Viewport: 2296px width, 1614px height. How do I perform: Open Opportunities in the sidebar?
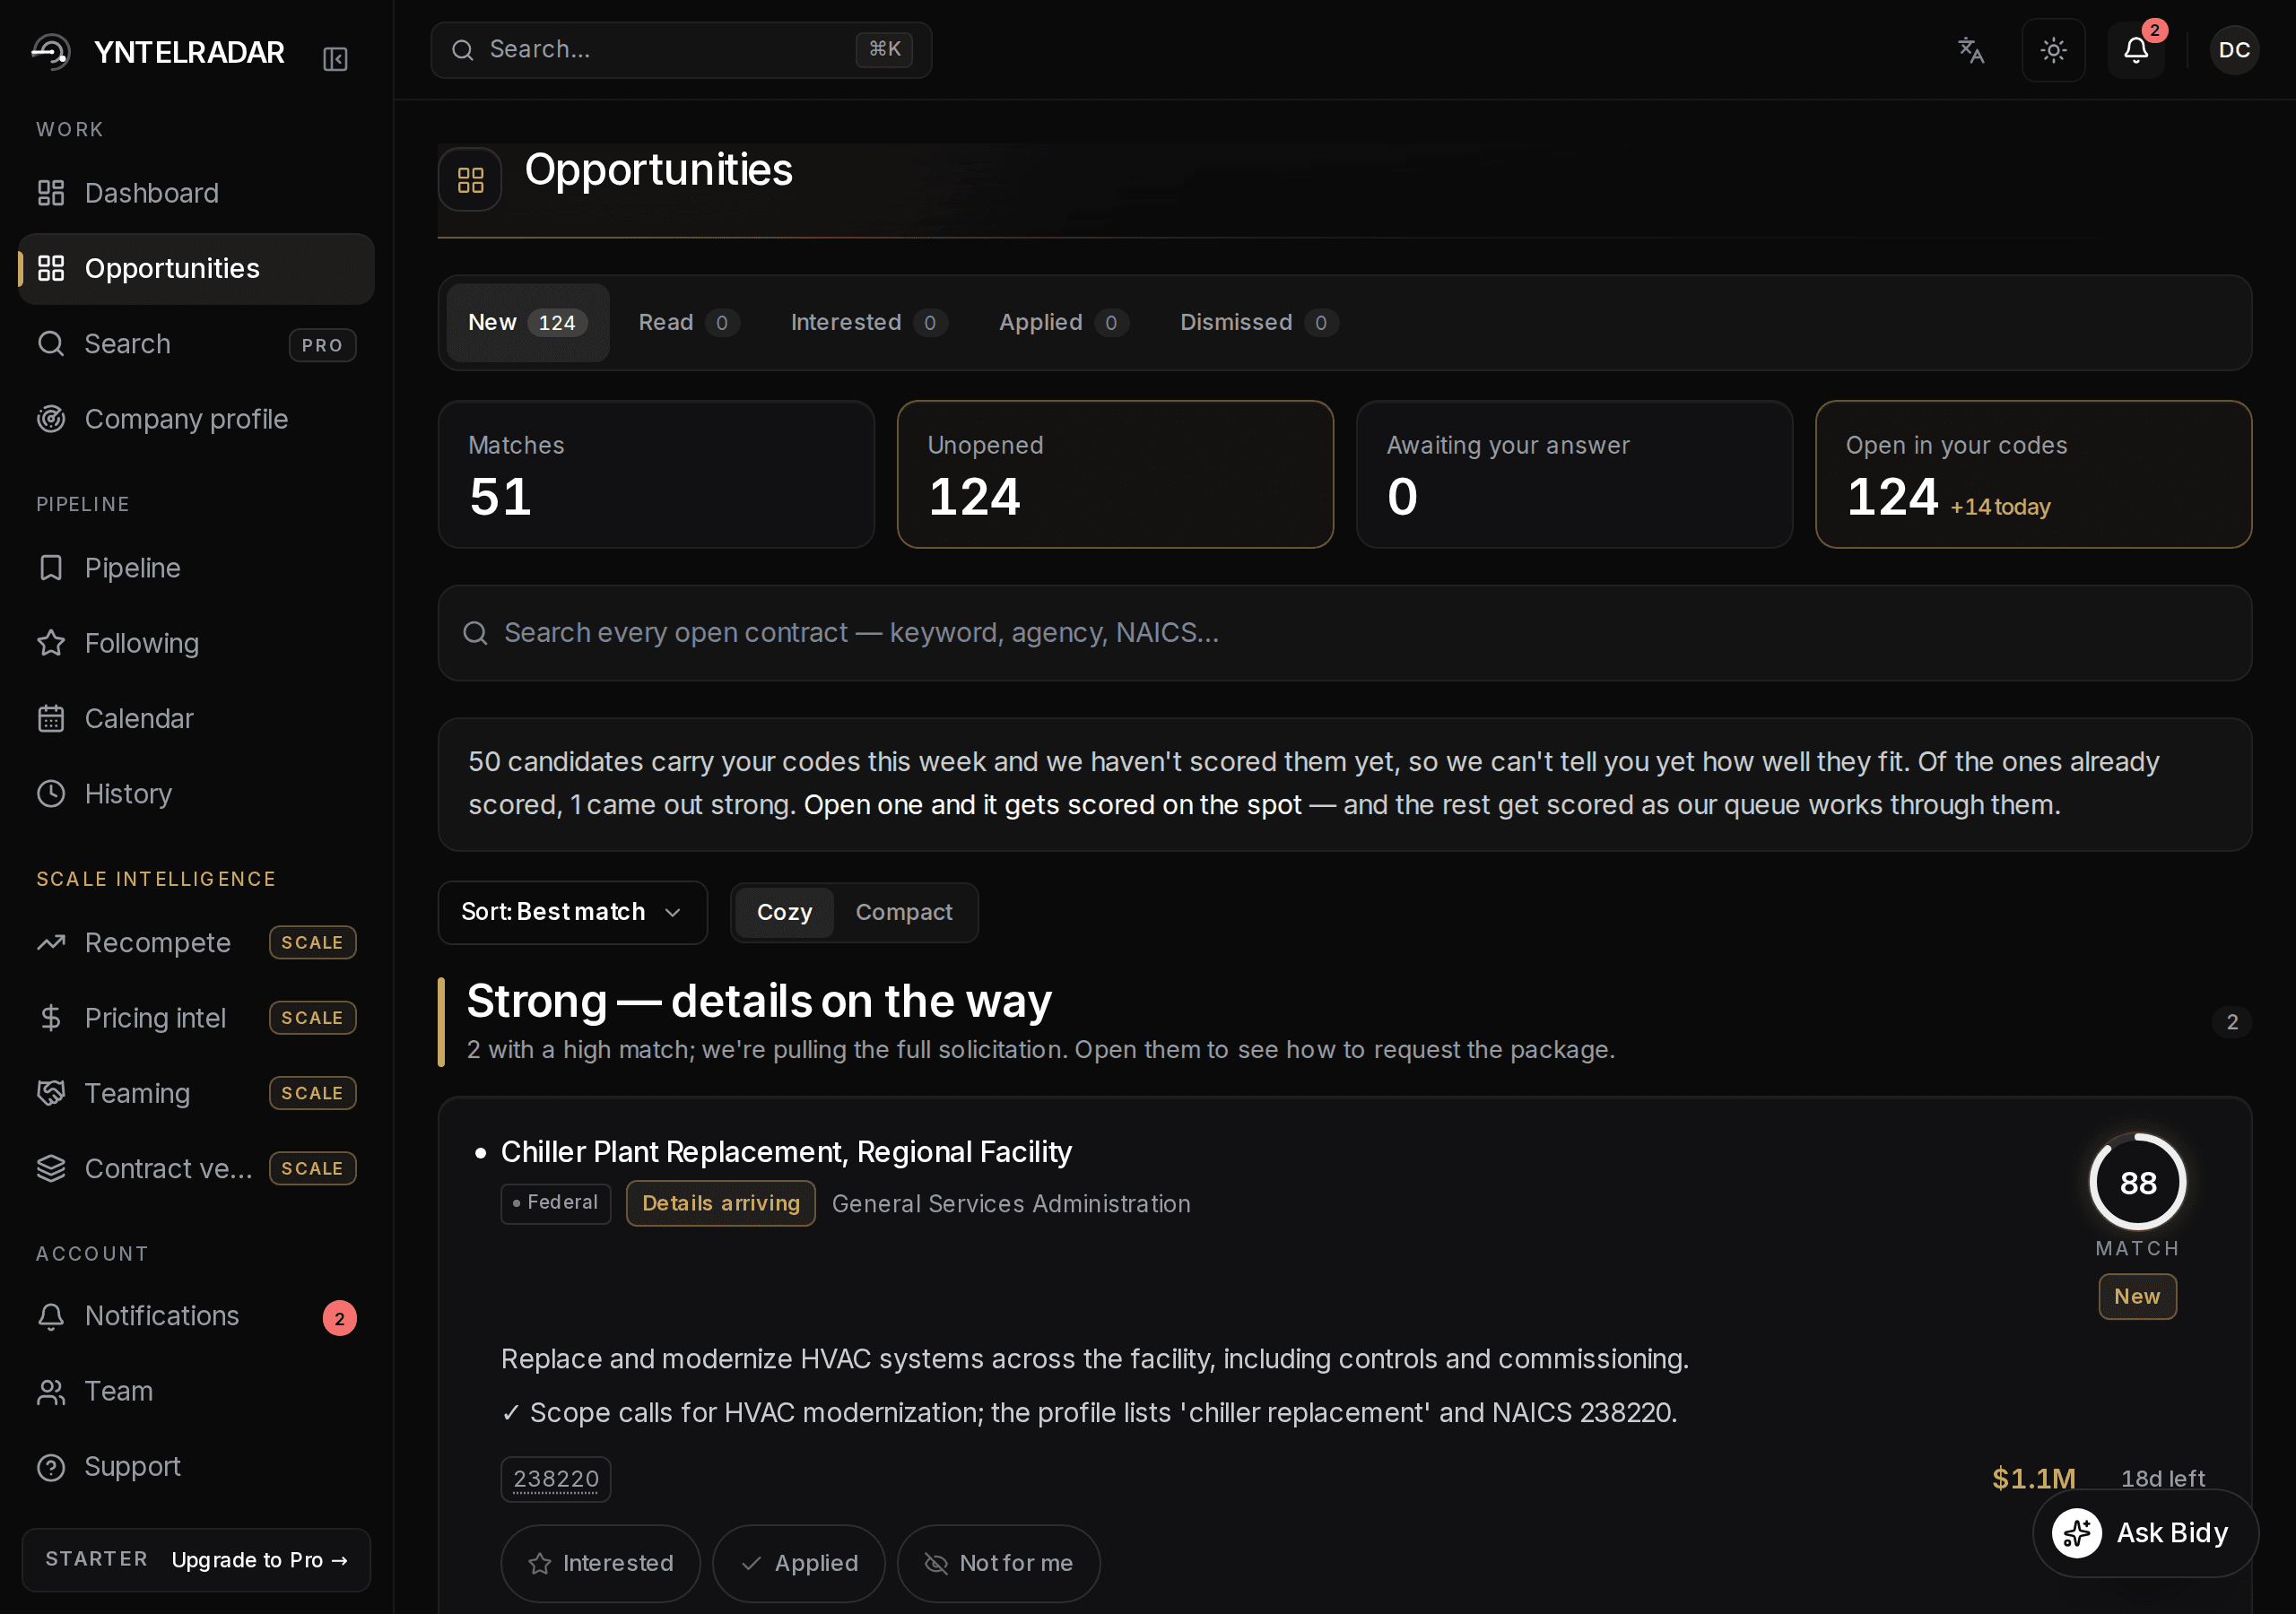(x=196, y=269)
